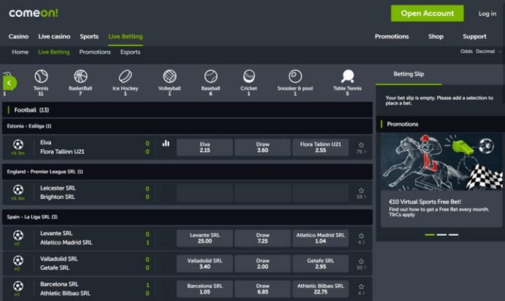Collapse Spain - La Liga SRL header
Screen dimensions: 505x301
tap(187, 217)
